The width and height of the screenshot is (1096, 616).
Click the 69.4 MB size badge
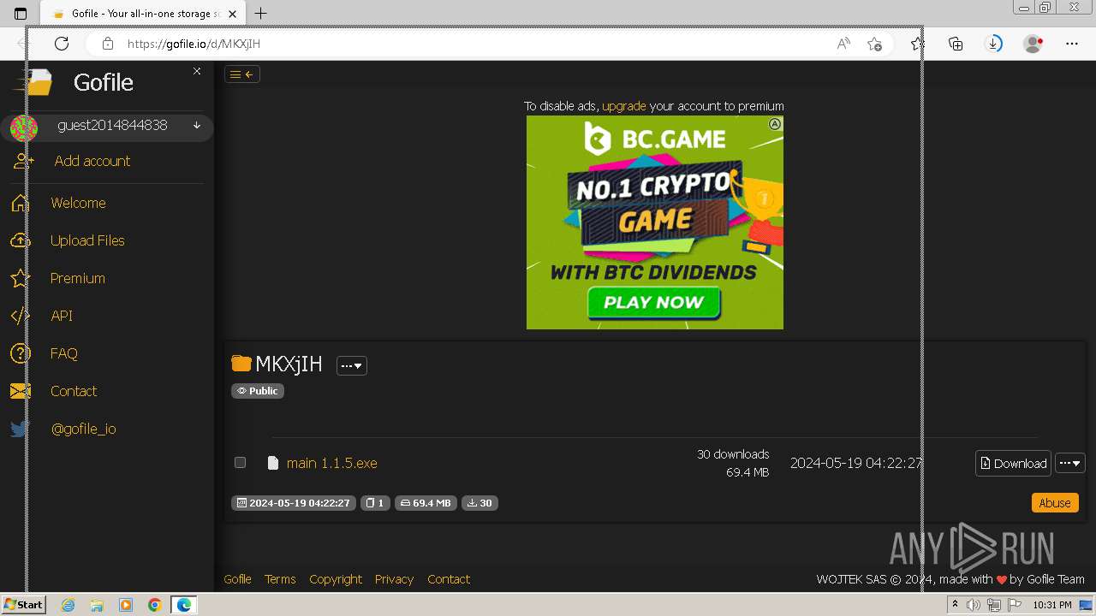click(426, 503)
